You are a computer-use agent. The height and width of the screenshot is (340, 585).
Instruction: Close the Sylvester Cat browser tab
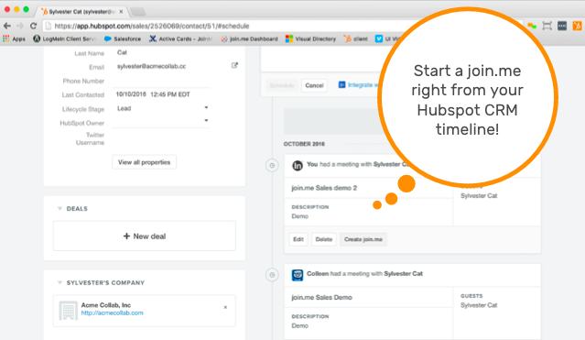121,12
